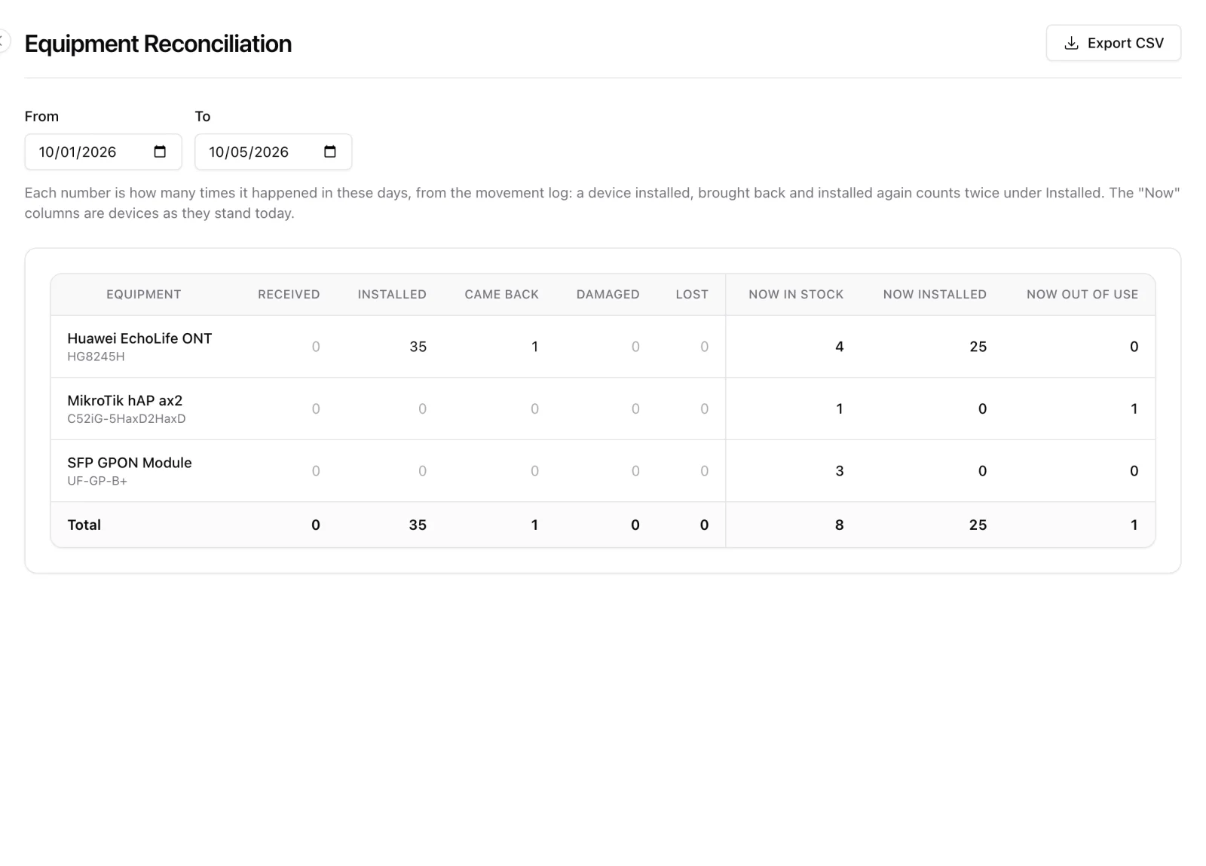Open the From date calendar picker icon

click(160, 151)
